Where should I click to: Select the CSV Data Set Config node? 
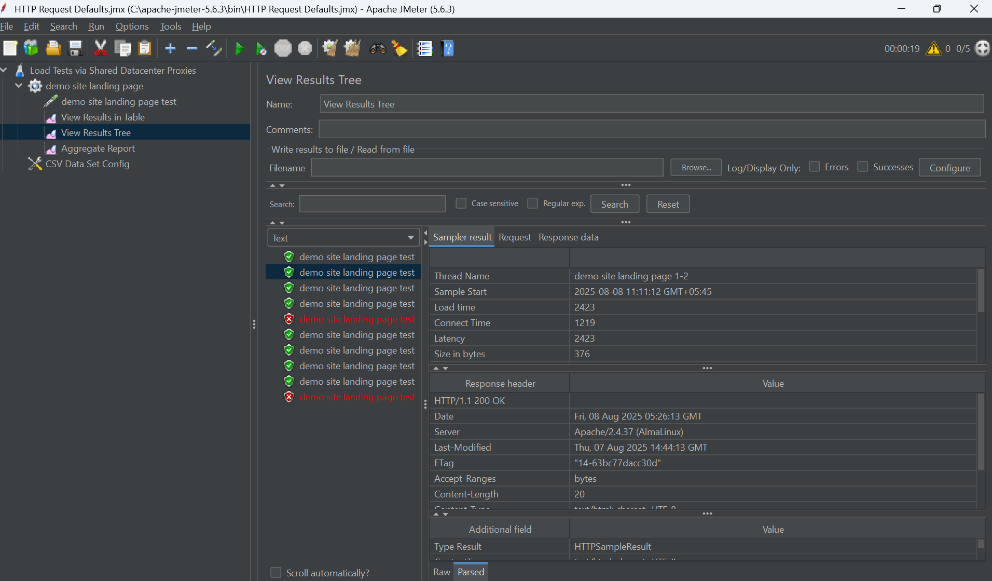(x=87, y=164)
